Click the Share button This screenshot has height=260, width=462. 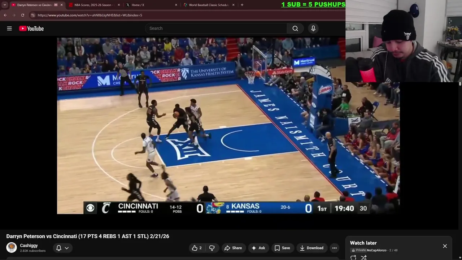tap(233, 248)
